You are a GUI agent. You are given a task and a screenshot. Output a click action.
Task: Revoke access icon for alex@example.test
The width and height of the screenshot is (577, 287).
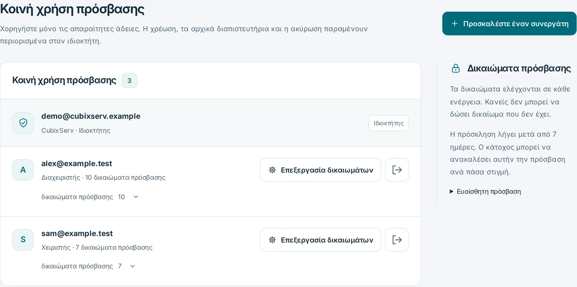[397, 170]
